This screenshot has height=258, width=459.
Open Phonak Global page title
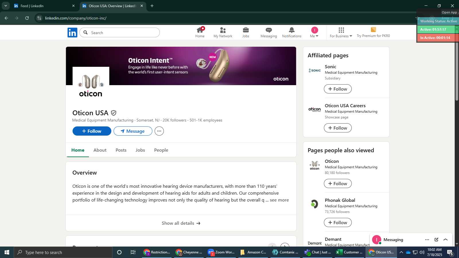click(x=340, y=200)
